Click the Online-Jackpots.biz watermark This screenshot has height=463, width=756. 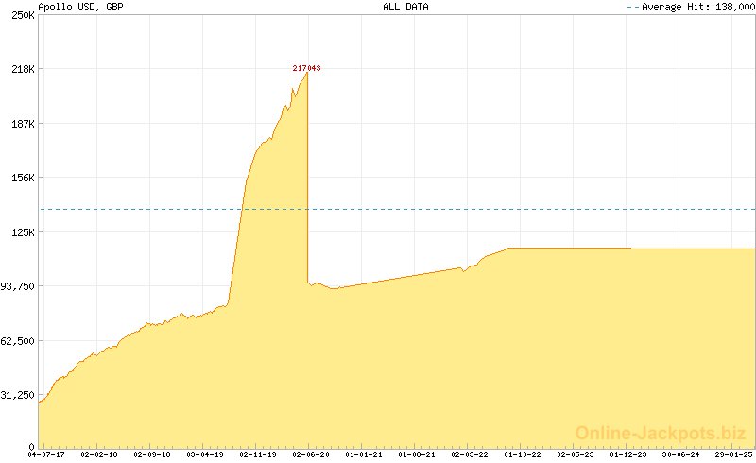click(x=661, y=433)
